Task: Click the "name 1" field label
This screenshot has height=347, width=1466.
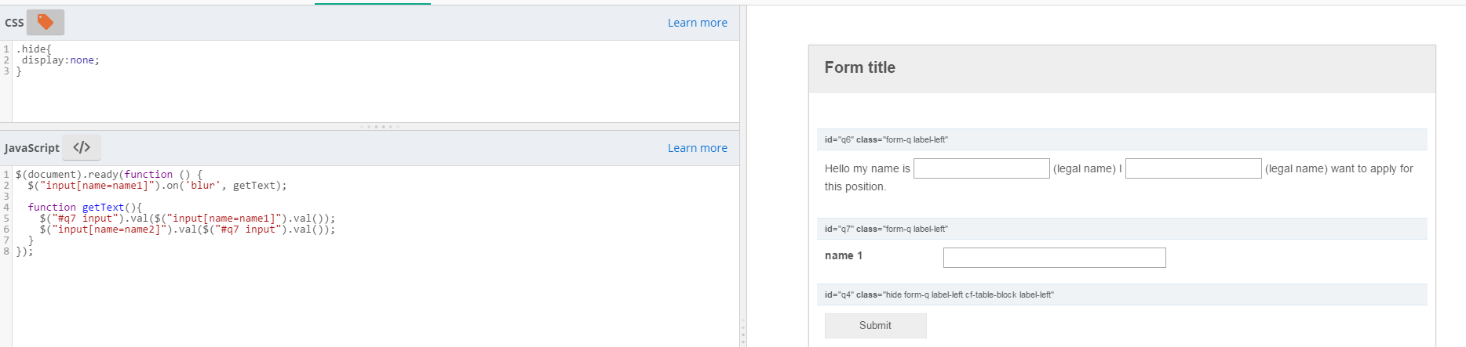Action: click(844, 255)
